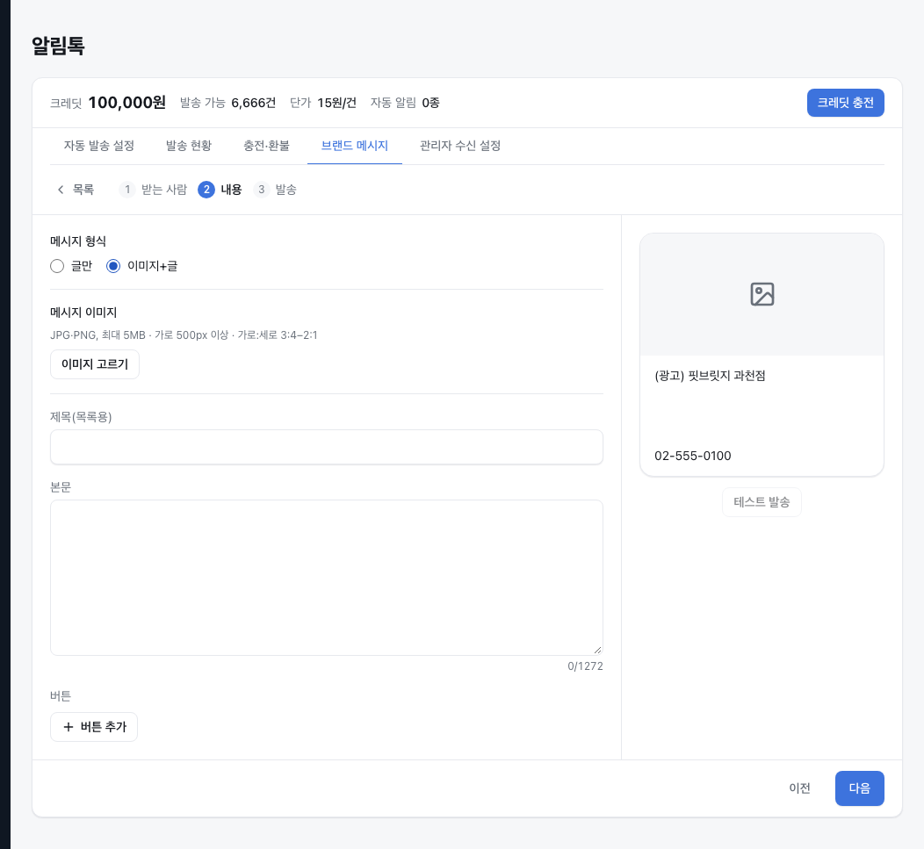
Task: Click the 0/1272 character counter
Action: 585,666
